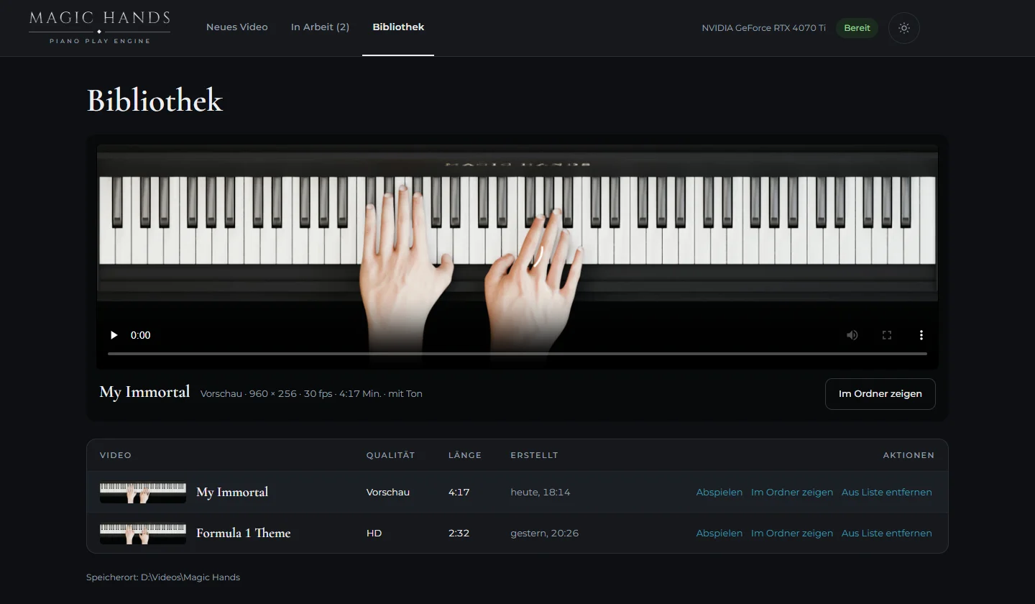Click the Speicherort path text
Screen dimensions: 1035x604
[163, 577]
